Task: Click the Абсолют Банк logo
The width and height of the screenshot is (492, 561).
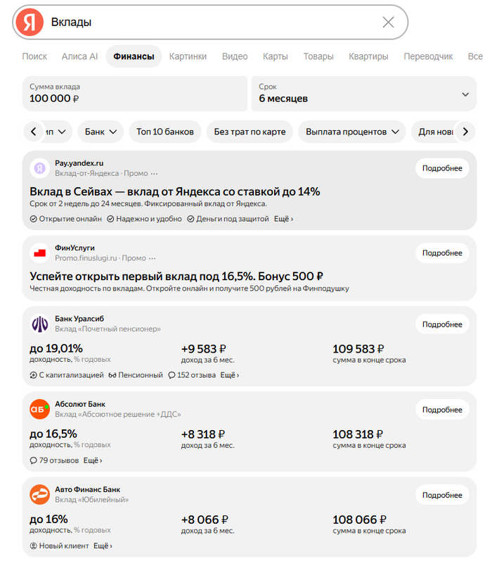Action: (x=39, y=409)
